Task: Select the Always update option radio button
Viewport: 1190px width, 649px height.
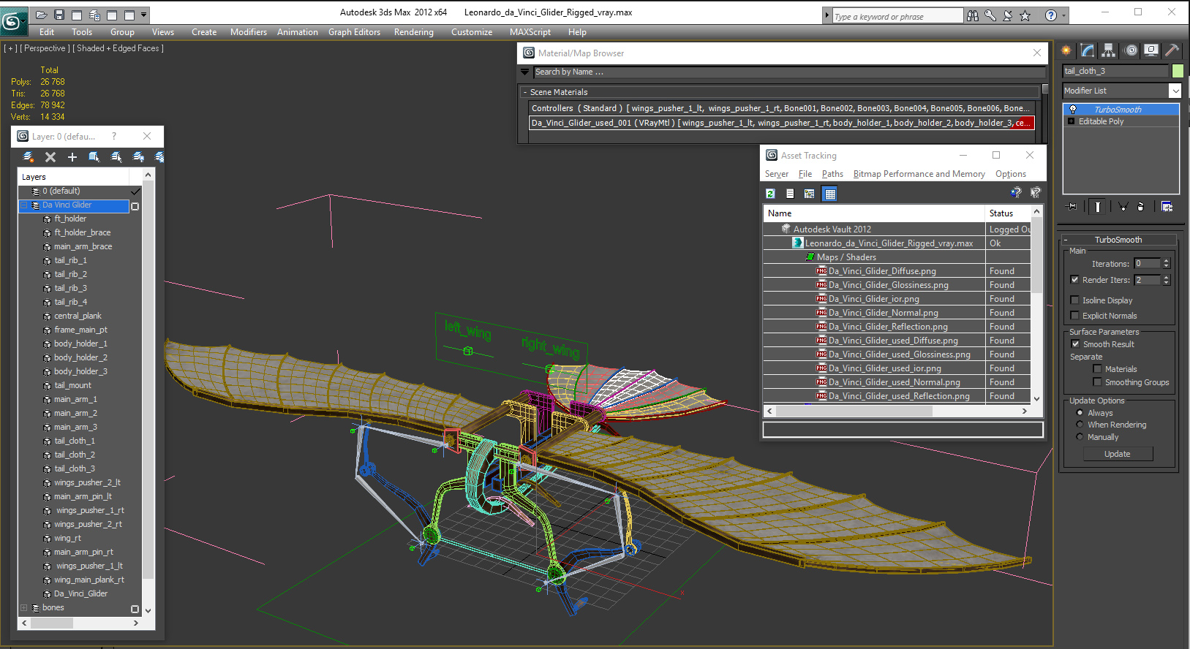Action: pos(1080,413)
